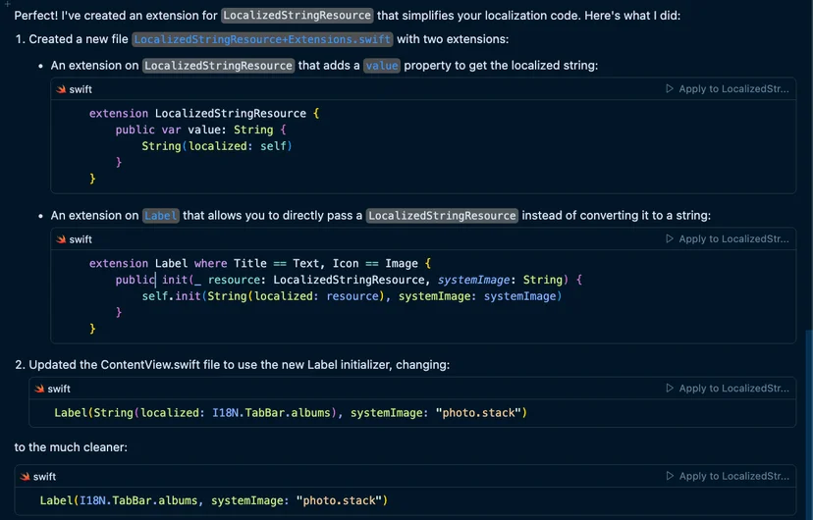813x520 pixels.
Task: Click 'self.init(String(localized: resource)' line
Action: click(x=352, y=296)
